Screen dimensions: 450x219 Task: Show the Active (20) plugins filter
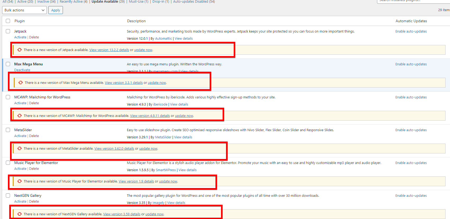point(25,2)
